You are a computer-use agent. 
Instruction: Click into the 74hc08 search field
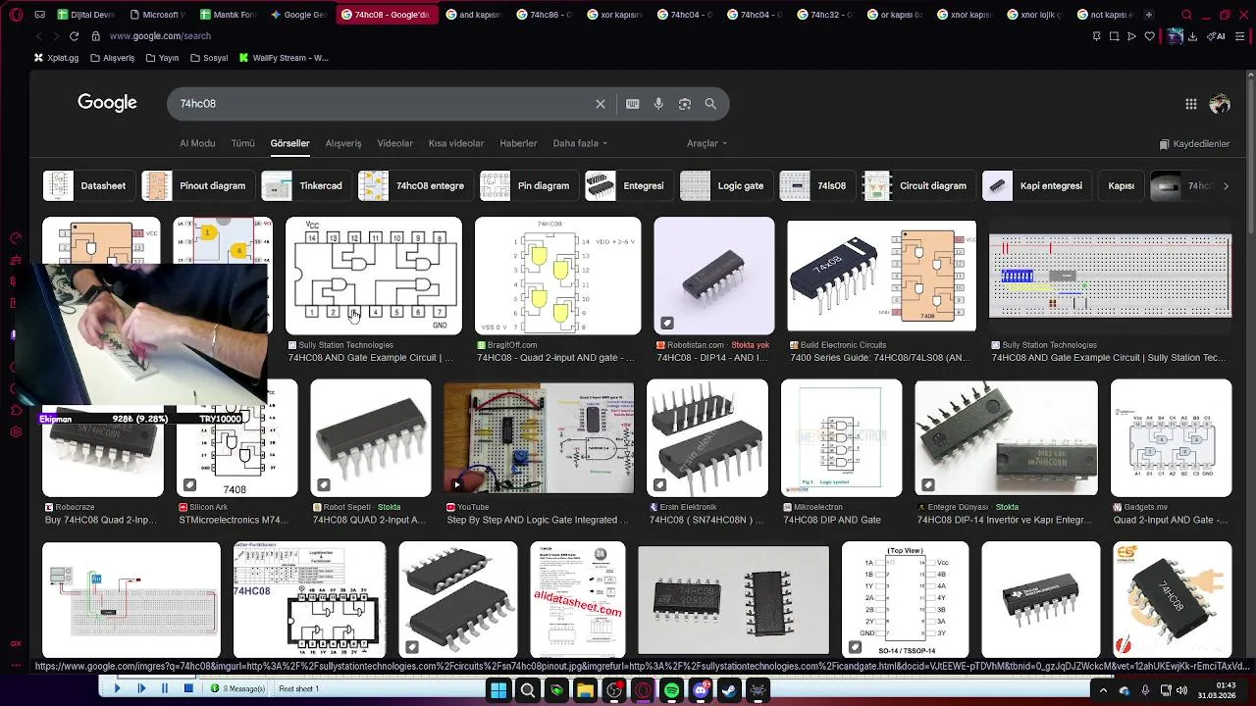(383, 104)
